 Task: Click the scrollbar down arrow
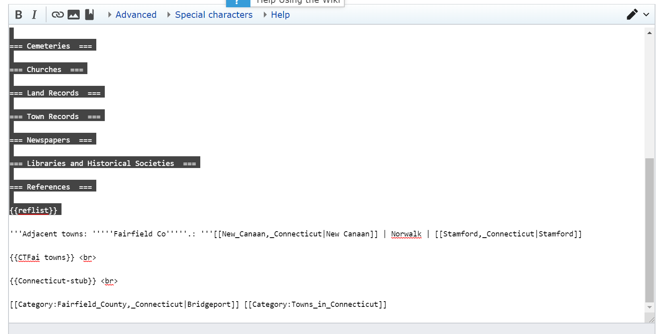[x=649, y=307]
